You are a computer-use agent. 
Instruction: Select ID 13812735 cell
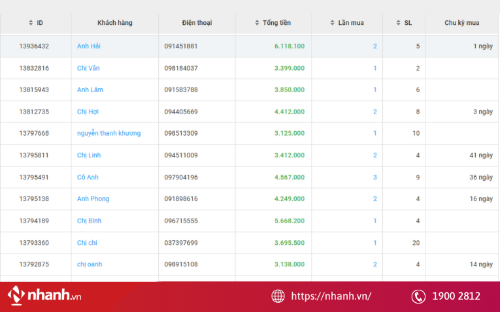pos(34,112)
